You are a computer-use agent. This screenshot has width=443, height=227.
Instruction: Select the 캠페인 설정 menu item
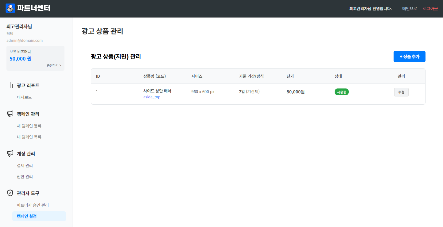tap(27, 216)
